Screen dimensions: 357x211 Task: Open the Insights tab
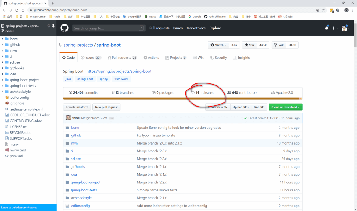241,58
